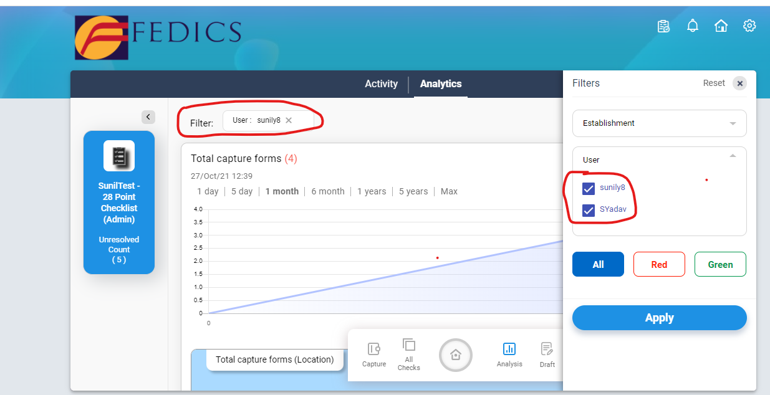
Task: Open All Checks icon
Action: [409, 345]
